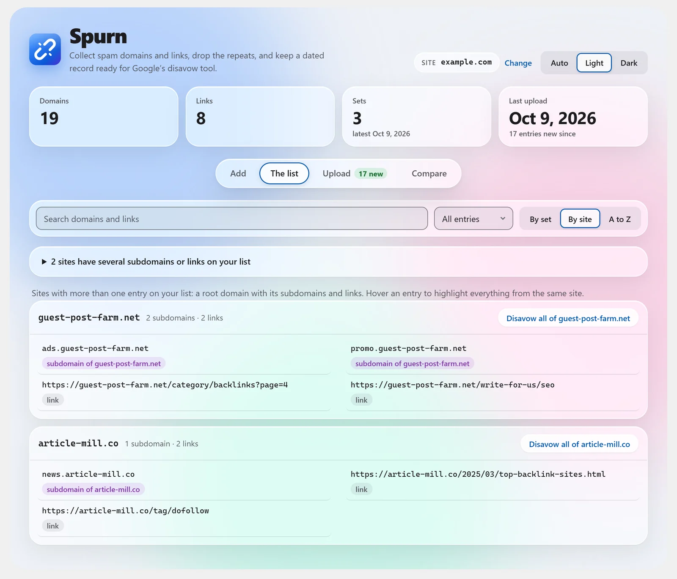Viewport: 677px width, 579px height.
Task: Select the Auto theme option
Action: click(559, 63)
